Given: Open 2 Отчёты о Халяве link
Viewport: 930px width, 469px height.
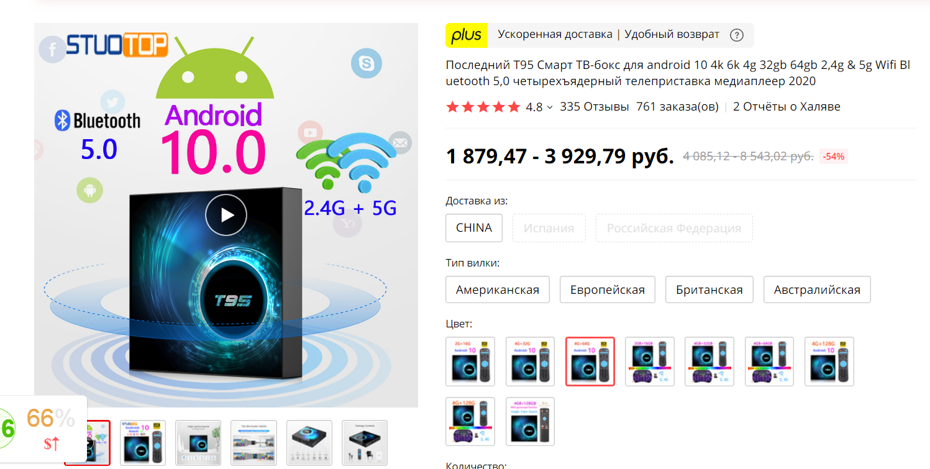Looking at the screenshot, I should [x=786, y=106].
